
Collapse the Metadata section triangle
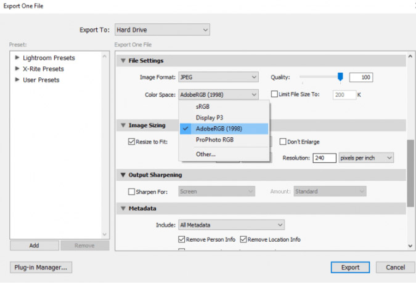(122, 209)
